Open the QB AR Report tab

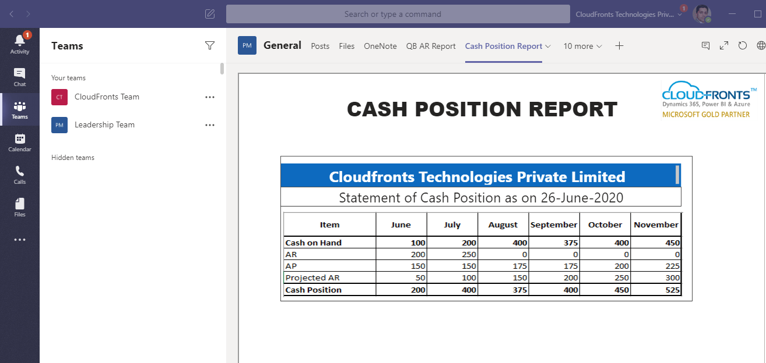click(431, 45)
